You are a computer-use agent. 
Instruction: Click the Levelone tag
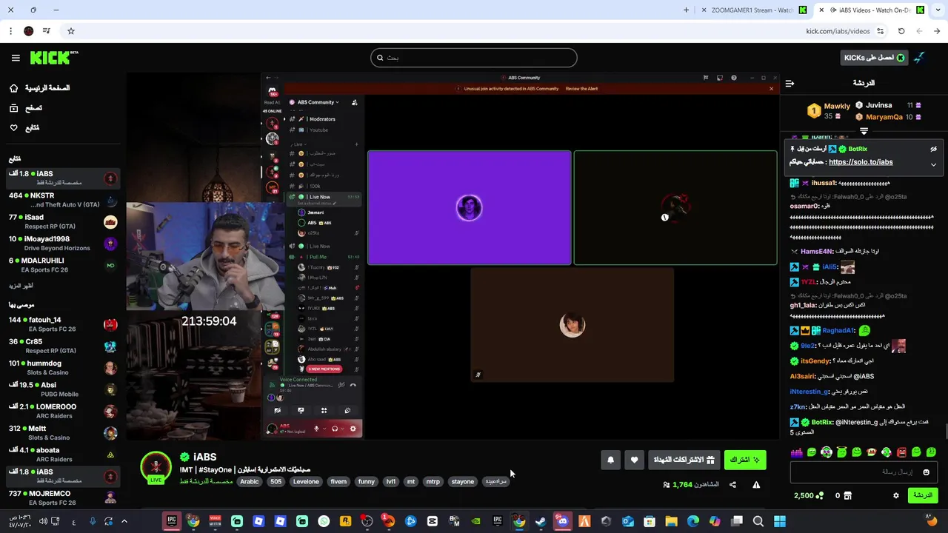point(306,482)
